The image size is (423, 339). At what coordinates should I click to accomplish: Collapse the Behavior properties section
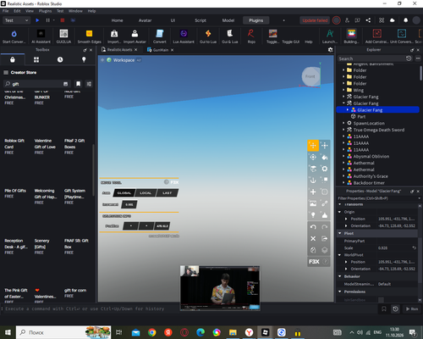339,276
